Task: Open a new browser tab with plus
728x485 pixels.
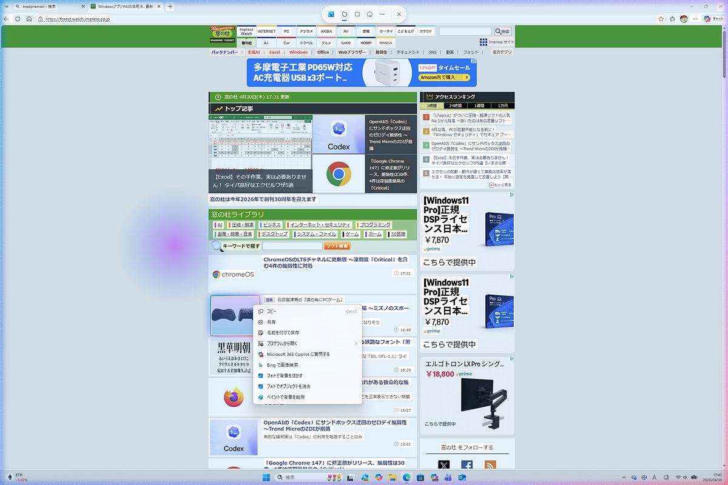Action: 170,6
